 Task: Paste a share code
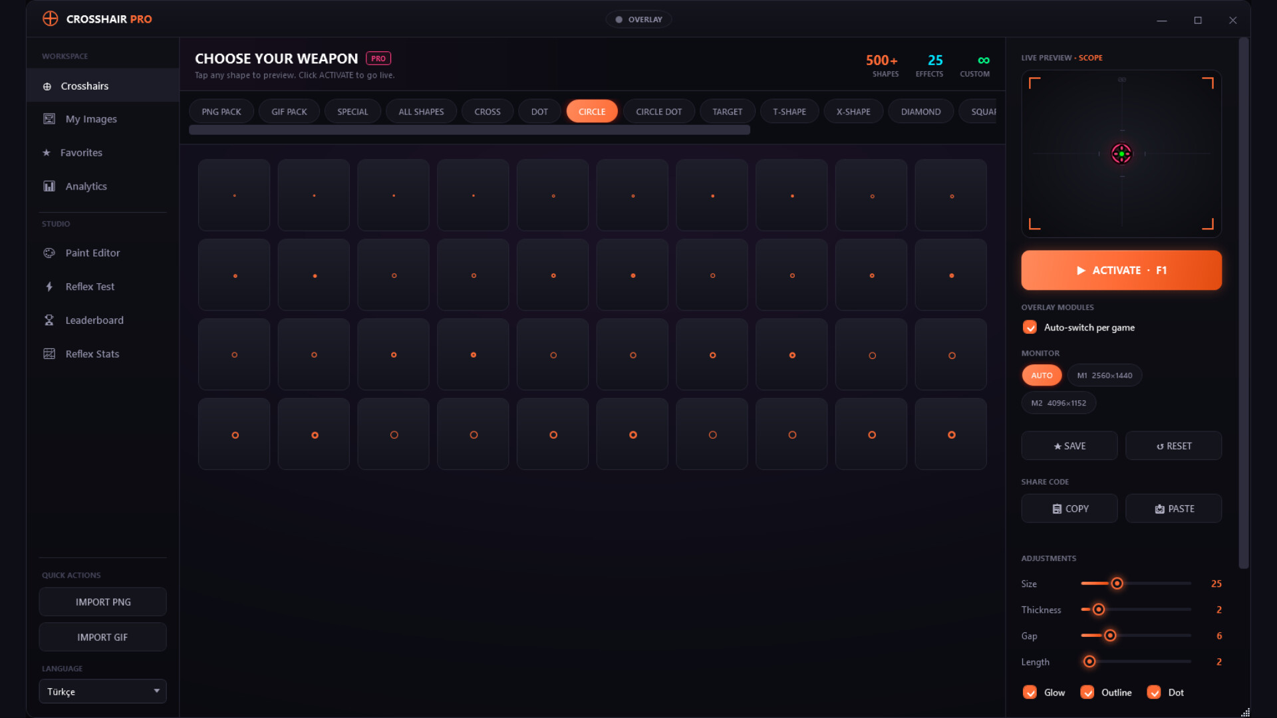click(1173, 509)
